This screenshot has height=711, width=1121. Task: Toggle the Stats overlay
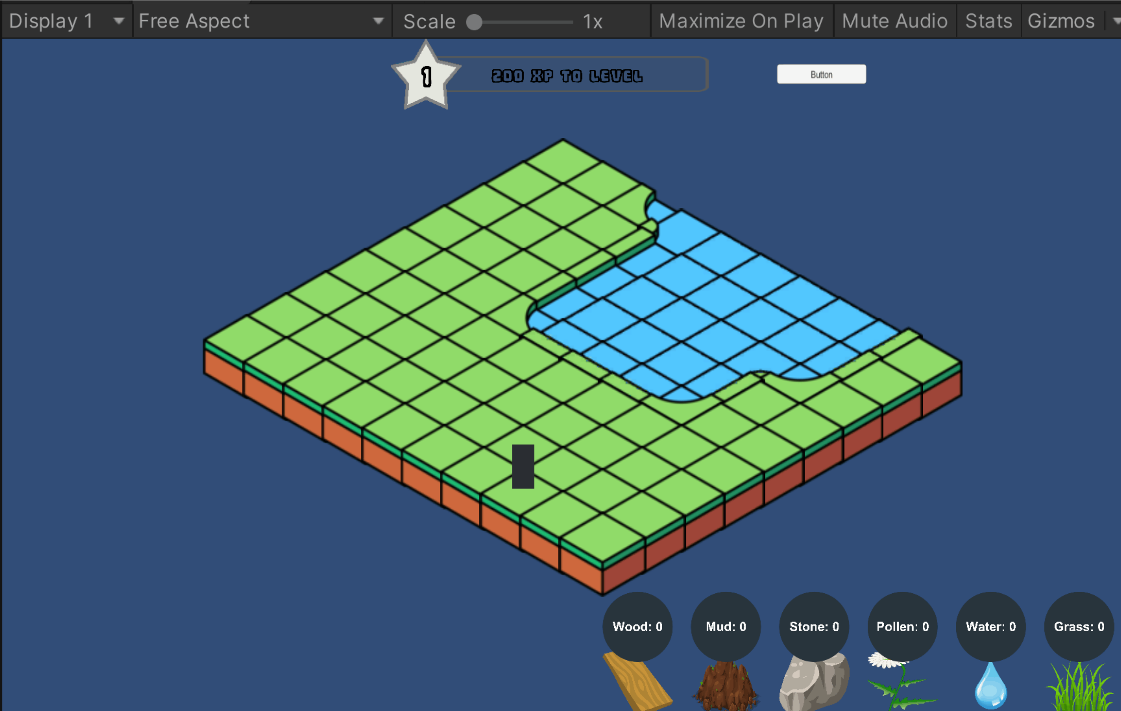tap(989, 21)
